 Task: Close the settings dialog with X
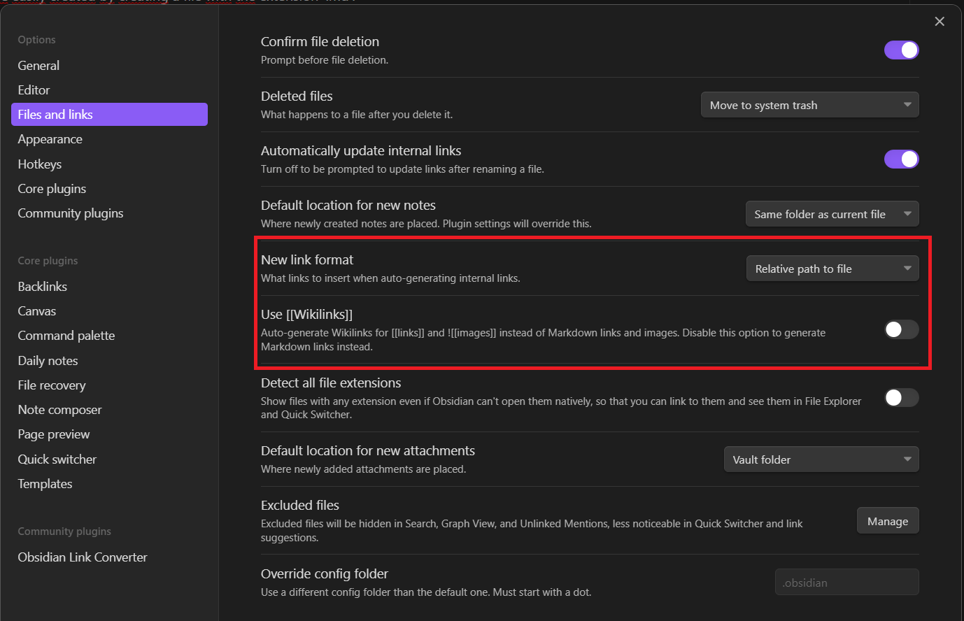tap(940, 22)
